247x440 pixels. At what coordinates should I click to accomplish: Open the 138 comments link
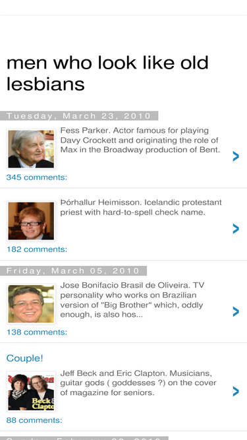(37, 332)
